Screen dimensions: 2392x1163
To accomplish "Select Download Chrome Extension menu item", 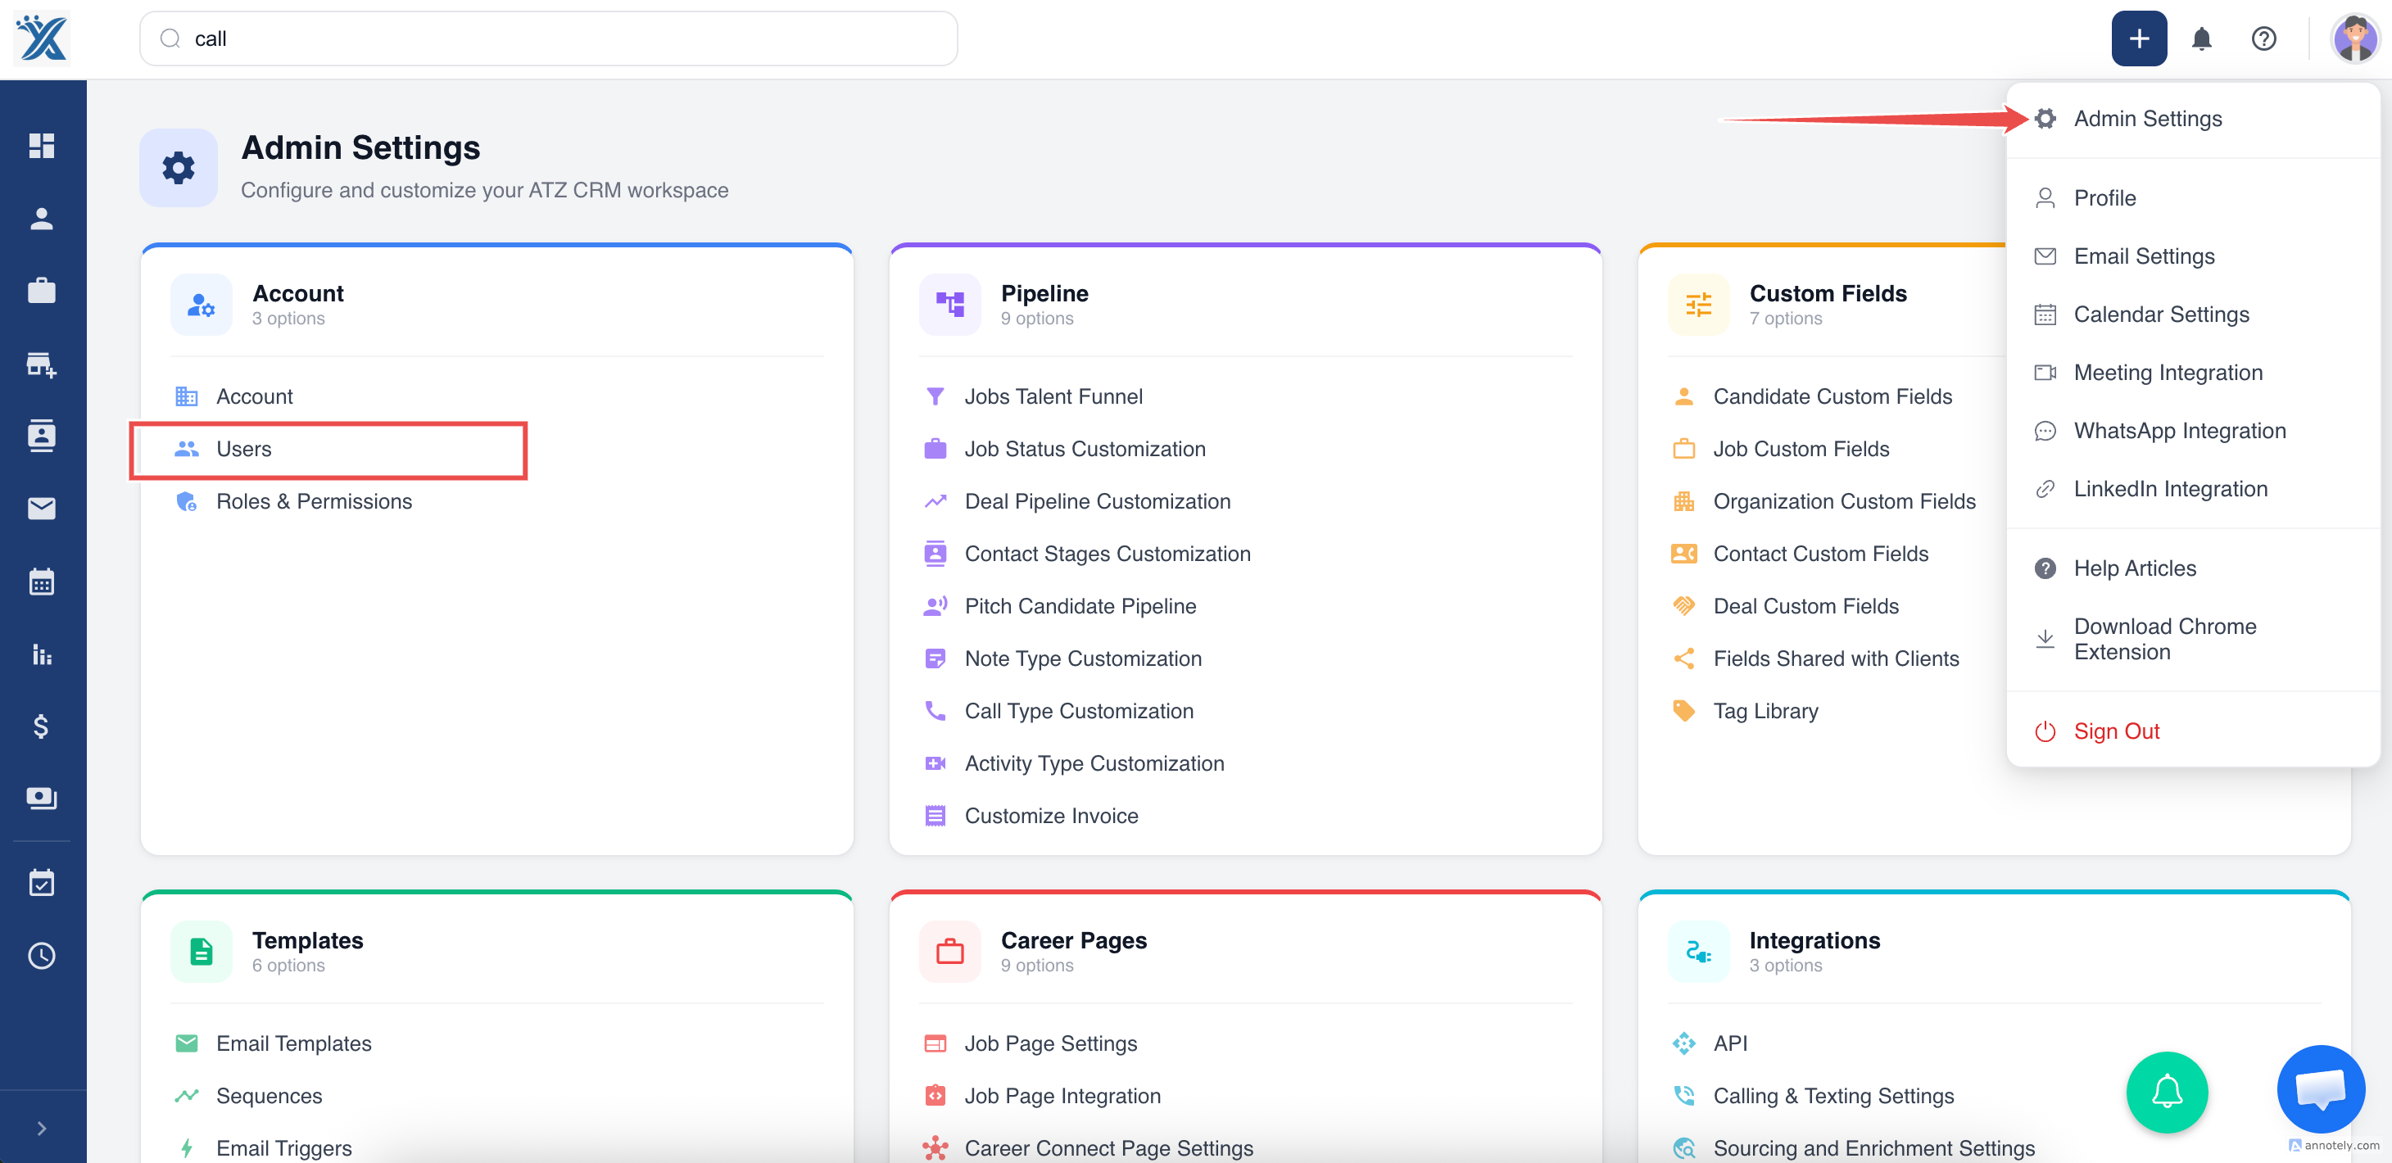I will (x=2192, y=639).
